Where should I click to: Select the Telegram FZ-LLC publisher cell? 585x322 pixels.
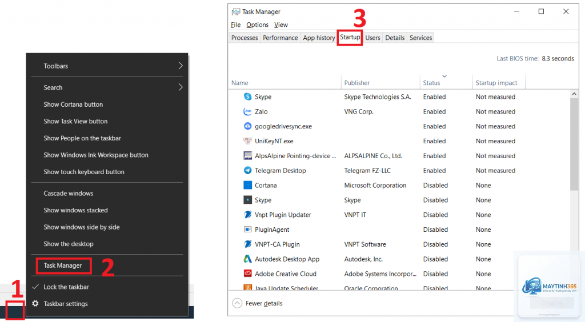pos(367,170)
